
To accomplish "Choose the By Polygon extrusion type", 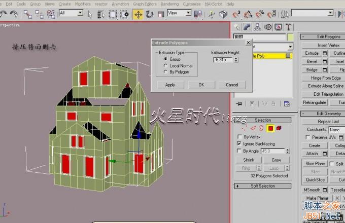I will pyautogui.click(x=165, y=72).
